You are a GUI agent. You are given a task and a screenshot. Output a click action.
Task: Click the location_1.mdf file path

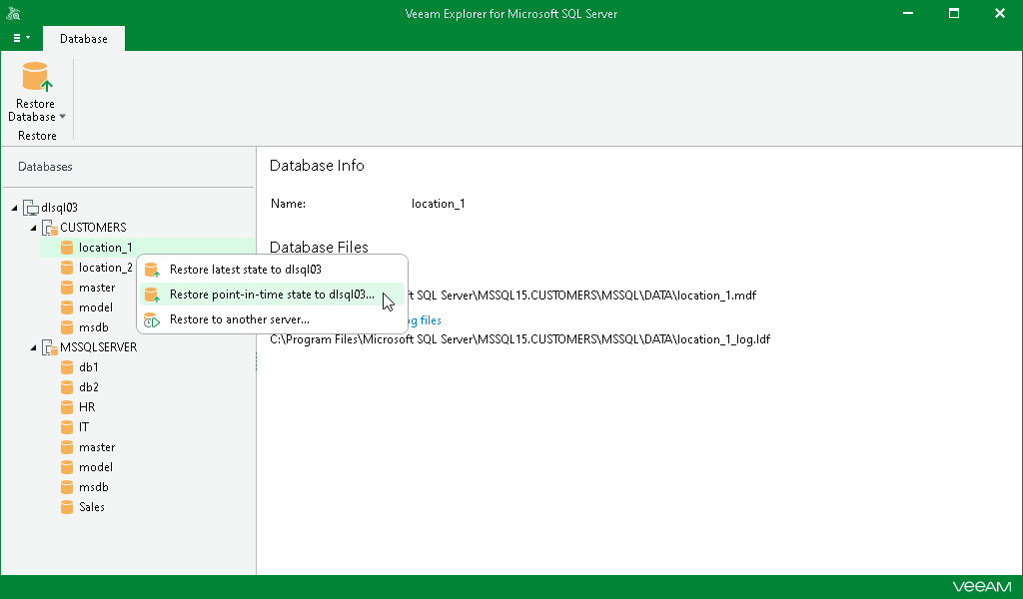click(582, 296)
